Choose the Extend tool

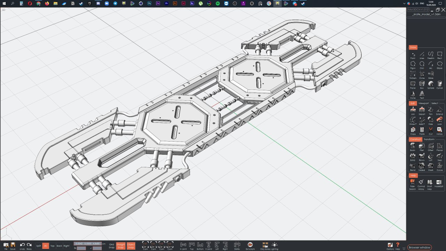point(439,111)
